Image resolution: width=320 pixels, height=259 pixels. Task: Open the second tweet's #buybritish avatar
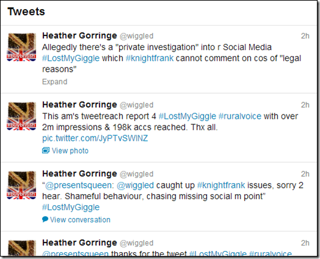pos(21,116)
